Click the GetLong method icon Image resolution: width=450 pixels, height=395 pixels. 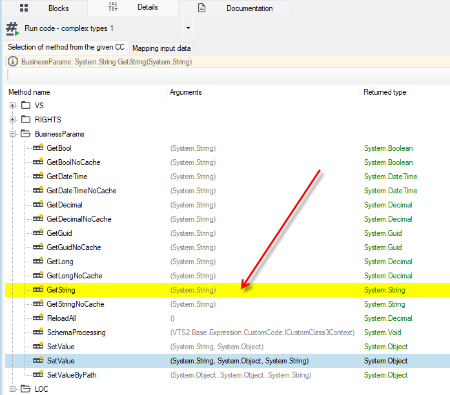tap(38, 261)
